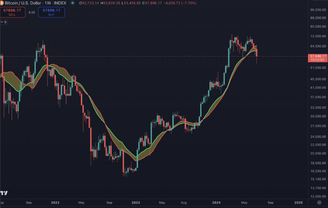Click the 12,500.00 price axis label
Viewport: 328px width, 208px height.
[318, 196]
